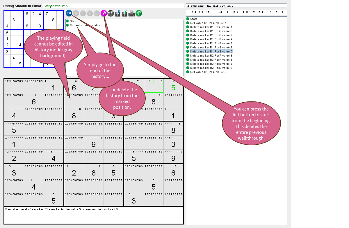
Task: Click the row 7 cell showing 8
Action: coord(94,171)
